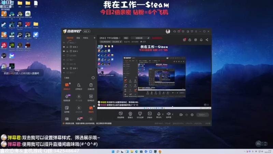Open the 读弹幕 tool
The image size is (273, 154).
tap(67, 109)
